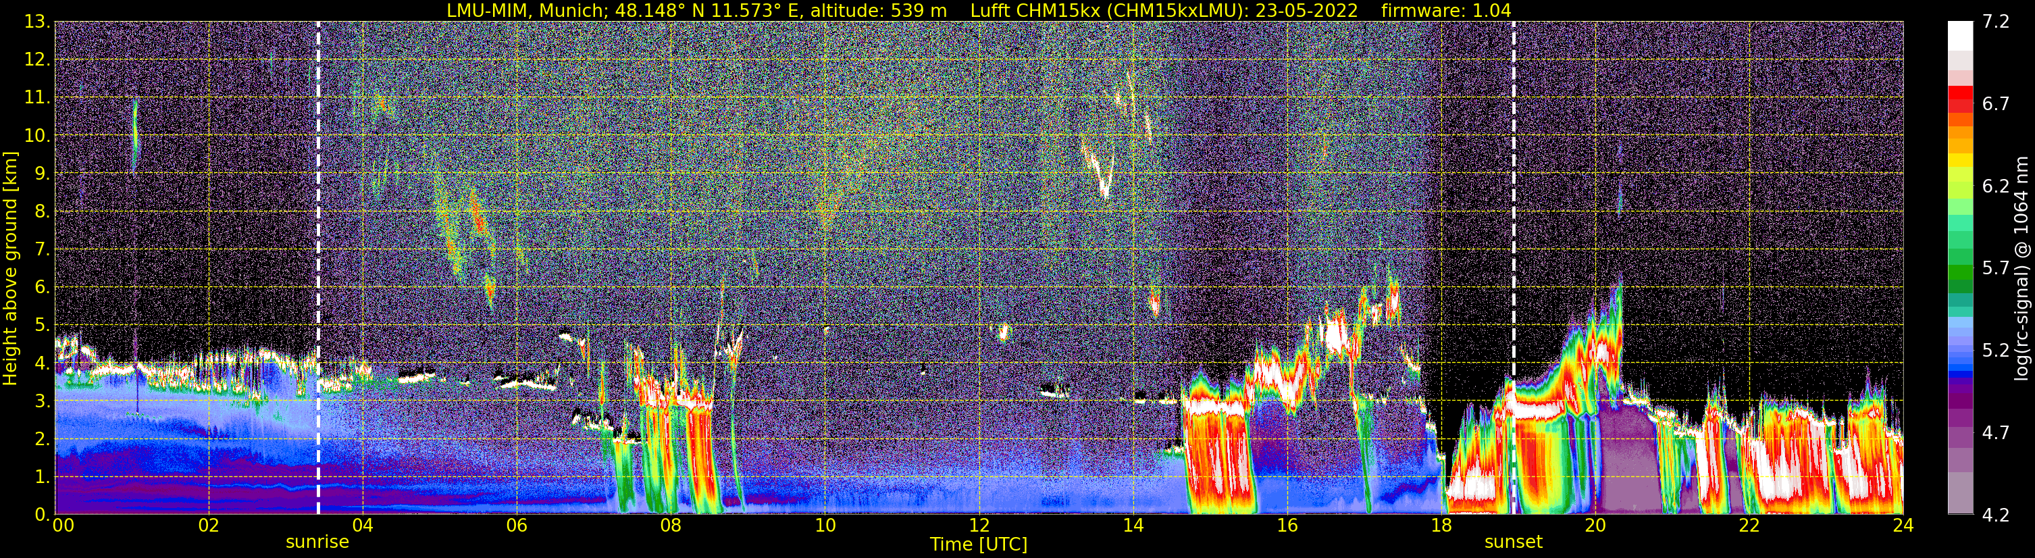Screen dimensions: 2035x558
Task: Click height axis tick label 5
Action: (41, 326)
